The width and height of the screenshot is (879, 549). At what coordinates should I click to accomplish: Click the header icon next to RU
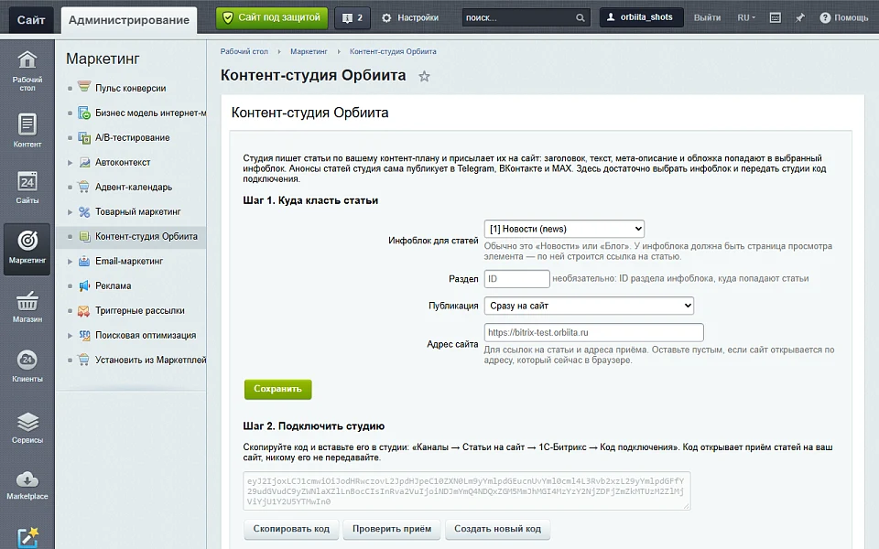click(x=776, y=18)
